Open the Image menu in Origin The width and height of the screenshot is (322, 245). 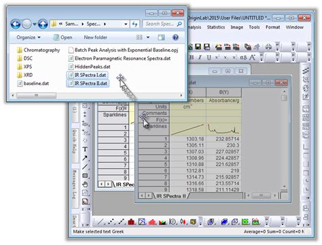coord(236,27)
